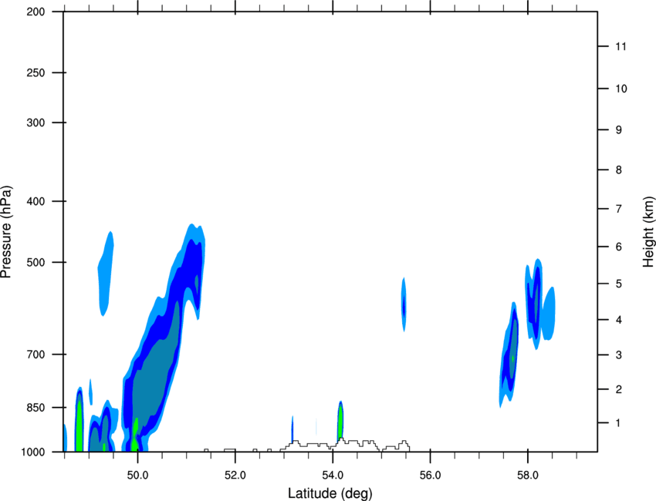
Task: Click the green column near latitude 54.2
Action: click(340, 421)
